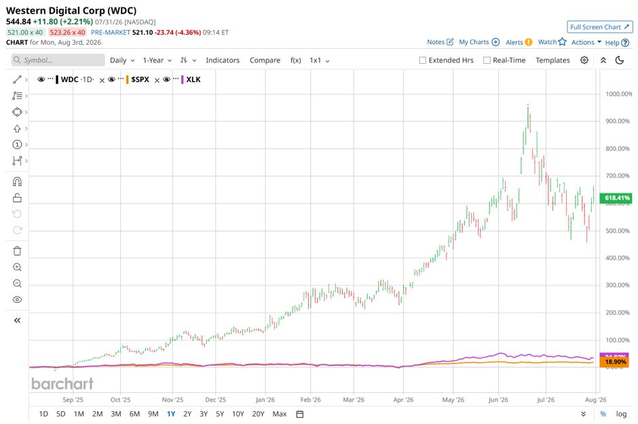The width and height of the screenshot is (638, 424).
Task: Click the Notes edit icon
Action: [x=450, y=42]
